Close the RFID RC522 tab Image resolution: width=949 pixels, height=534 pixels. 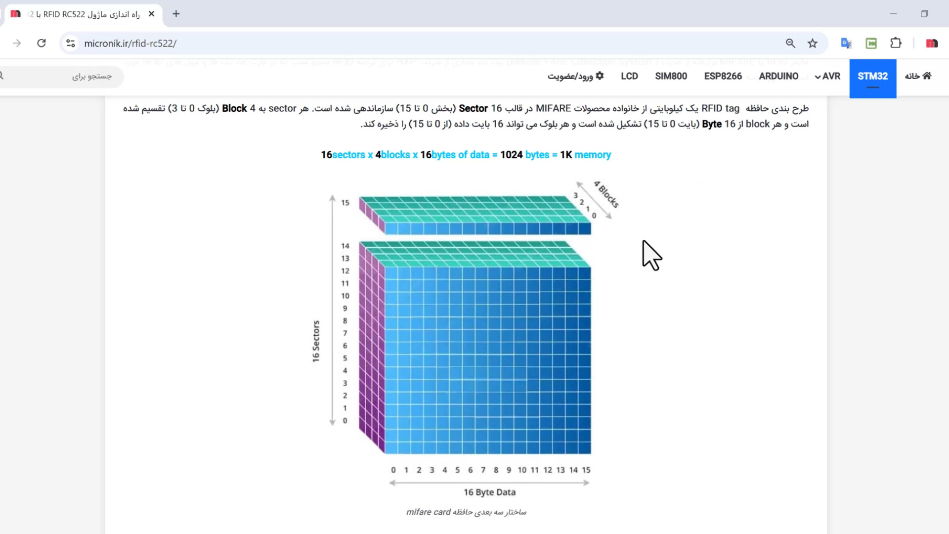151,14
